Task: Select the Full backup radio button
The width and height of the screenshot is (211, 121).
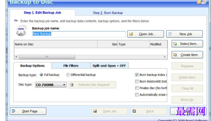Action: pyautogui.click(x=41, y=75)
